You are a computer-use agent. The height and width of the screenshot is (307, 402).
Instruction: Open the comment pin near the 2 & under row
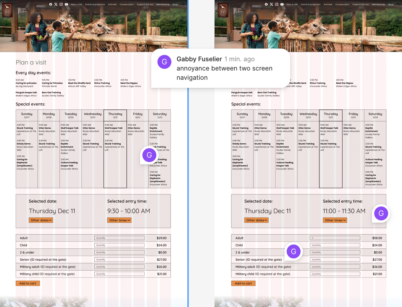point(294,251)
